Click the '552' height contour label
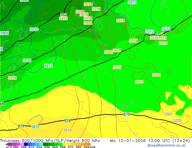 tap(64, 15)
